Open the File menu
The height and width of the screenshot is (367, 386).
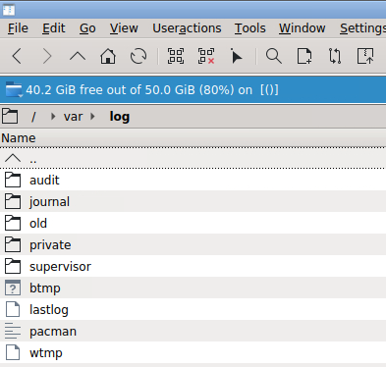[x=18, y=28]
